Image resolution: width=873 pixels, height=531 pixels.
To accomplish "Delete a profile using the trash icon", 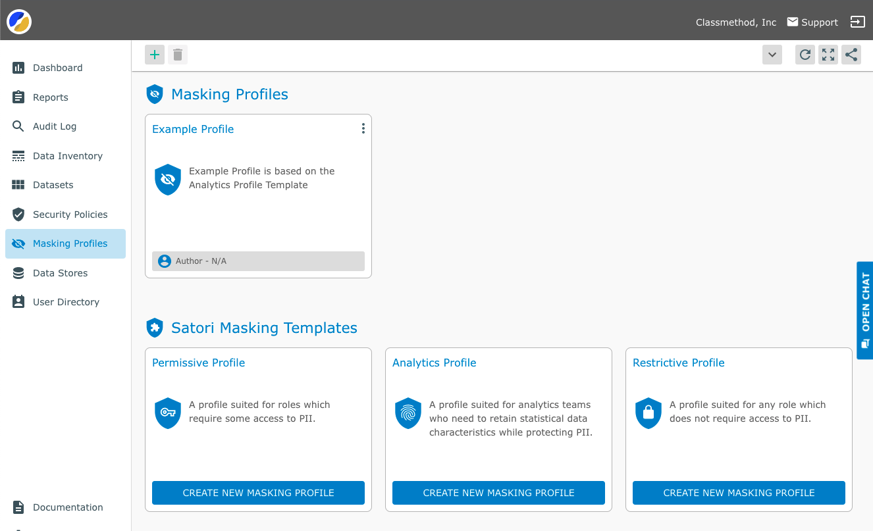I will (177, 55).
